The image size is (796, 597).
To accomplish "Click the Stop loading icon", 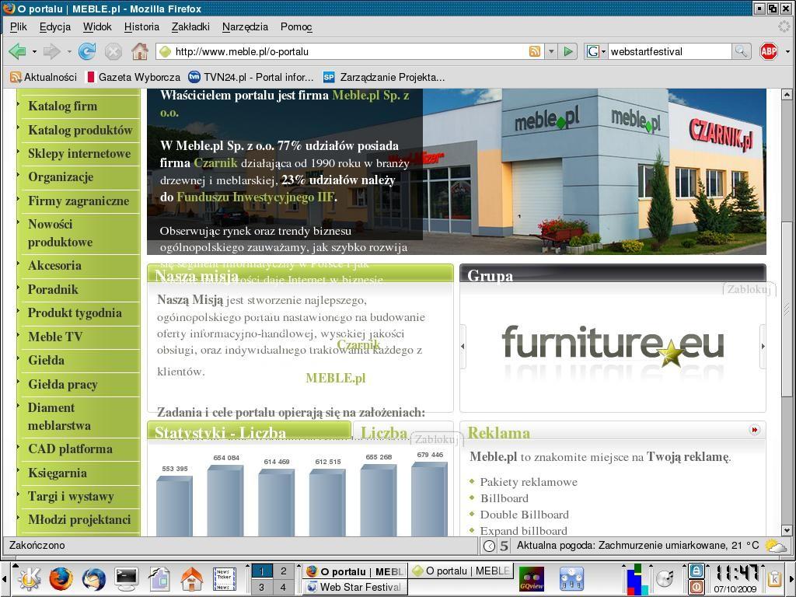I will [x=113, y=51].
